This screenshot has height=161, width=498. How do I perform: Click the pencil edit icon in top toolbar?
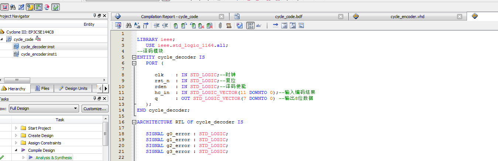(21, 7)
